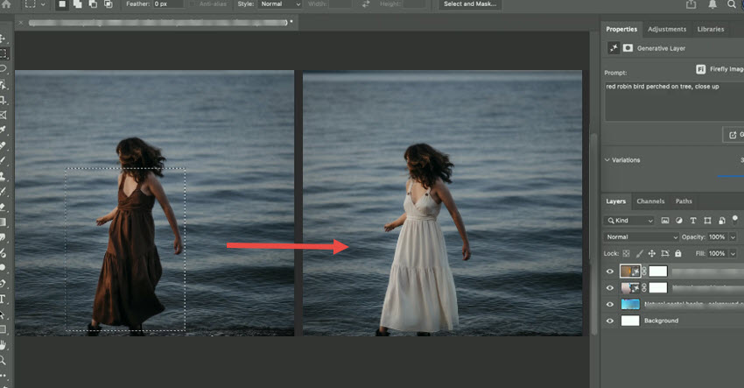Screen dimensions: 744x388
Task: Lock transparent pixels
Action: [x=627, y=254]
